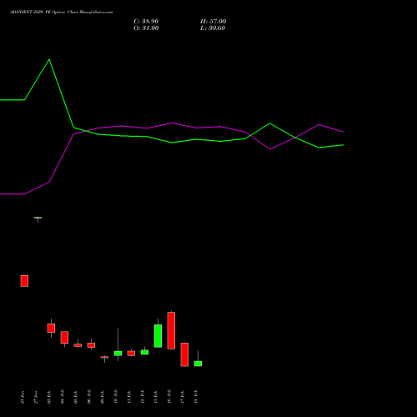This screenshot has height=417, width=417.
Task: Select the 09 Feb date label
Action: [x=103, y=396]
